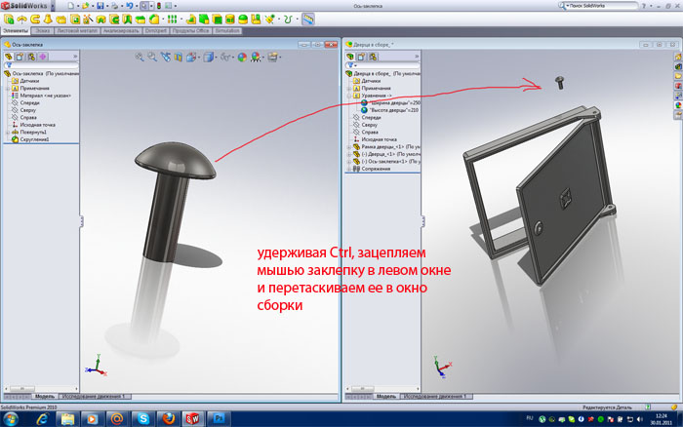Image resolution: width=683 pixels, height=427 pixels.
Task: Select Скругление1 feature in the tree
Action: tap(29, 139)
